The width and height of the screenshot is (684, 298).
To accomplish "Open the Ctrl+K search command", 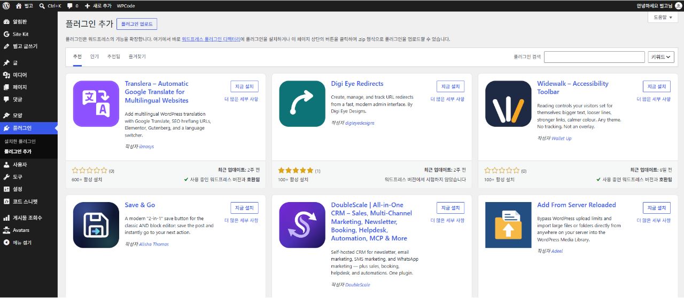I will point(50,5).
